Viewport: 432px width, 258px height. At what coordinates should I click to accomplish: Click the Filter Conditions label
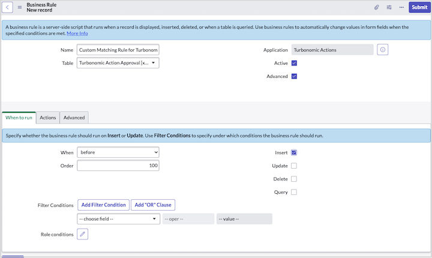coord(56,205)
